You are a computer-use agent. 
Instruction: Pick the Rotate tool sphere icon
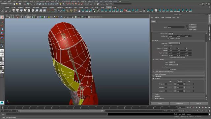pyautogui.click(x=2, y=33)
